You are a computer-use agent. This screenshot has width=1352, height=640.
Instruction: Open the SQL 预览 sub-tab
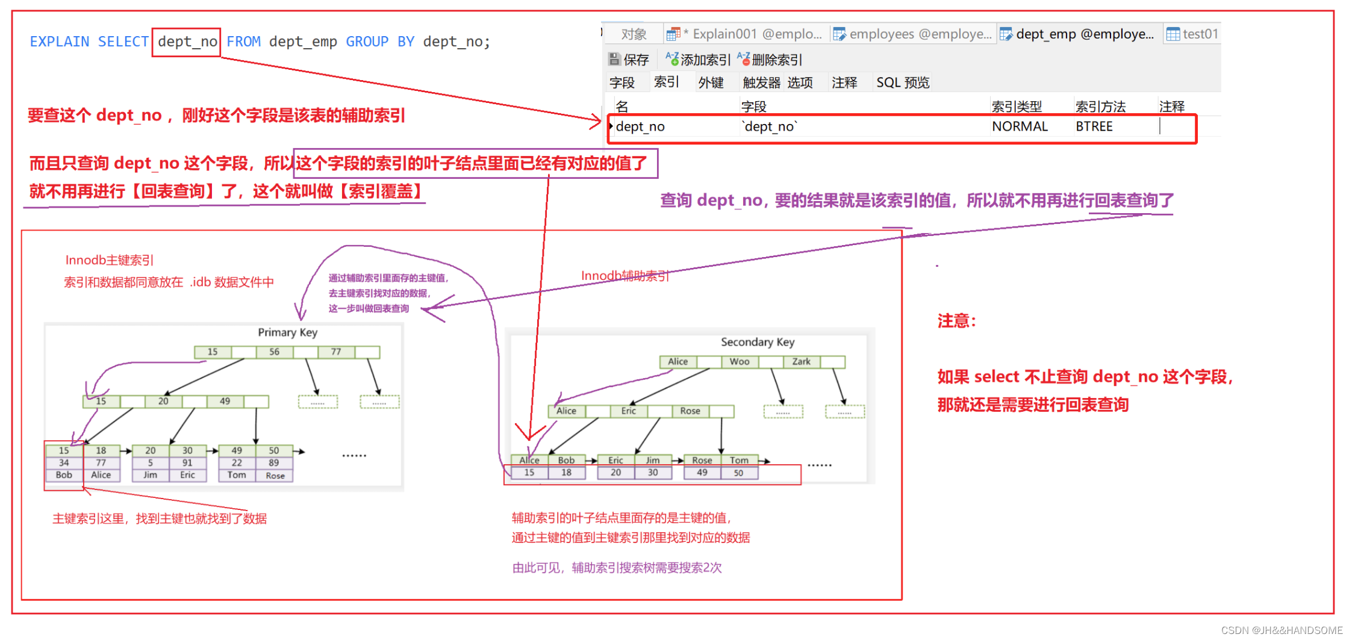tap(903, 82)
